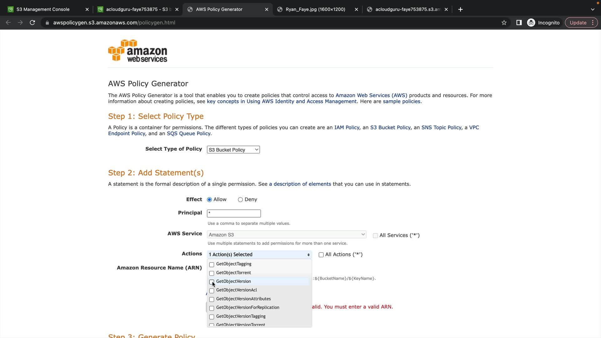The height and width of the screenshot is (338, 601).
Task: Close the AWS Policy Generator tab
Action: [266, 9]
